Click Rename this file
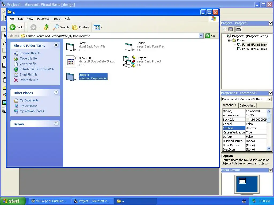The image size is (274, 205). point(30,53)
